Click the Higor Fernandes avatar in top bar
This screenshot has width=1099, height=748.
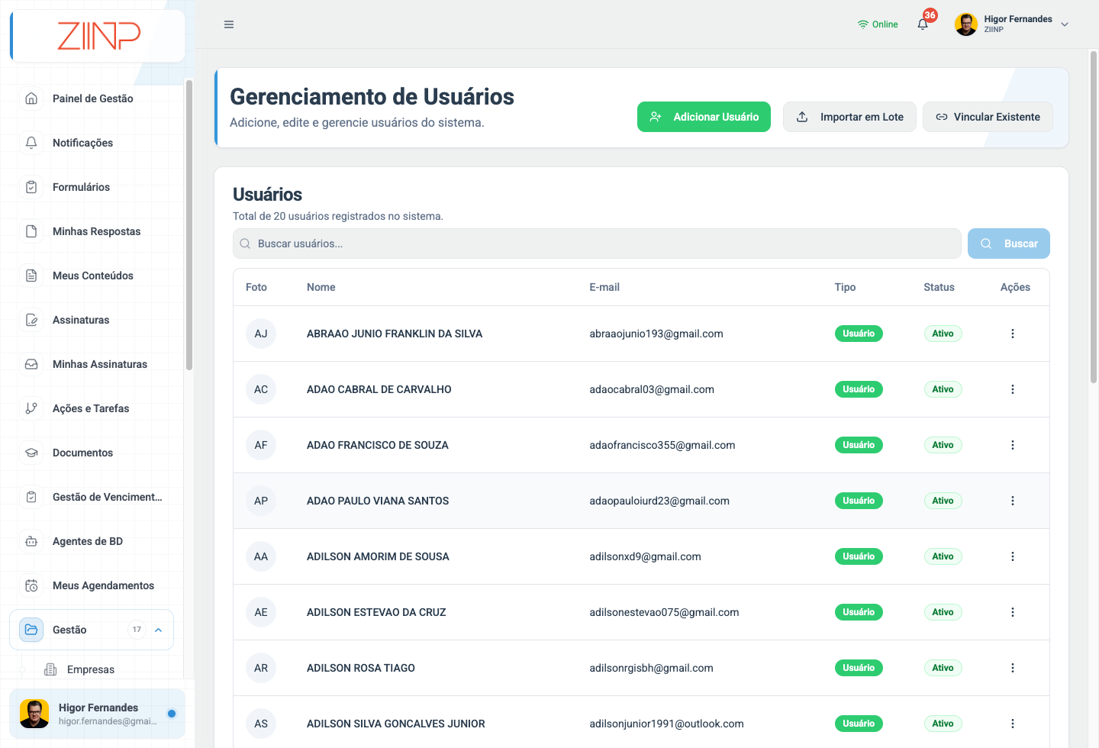pyautogui.click(x=966, y=24)
